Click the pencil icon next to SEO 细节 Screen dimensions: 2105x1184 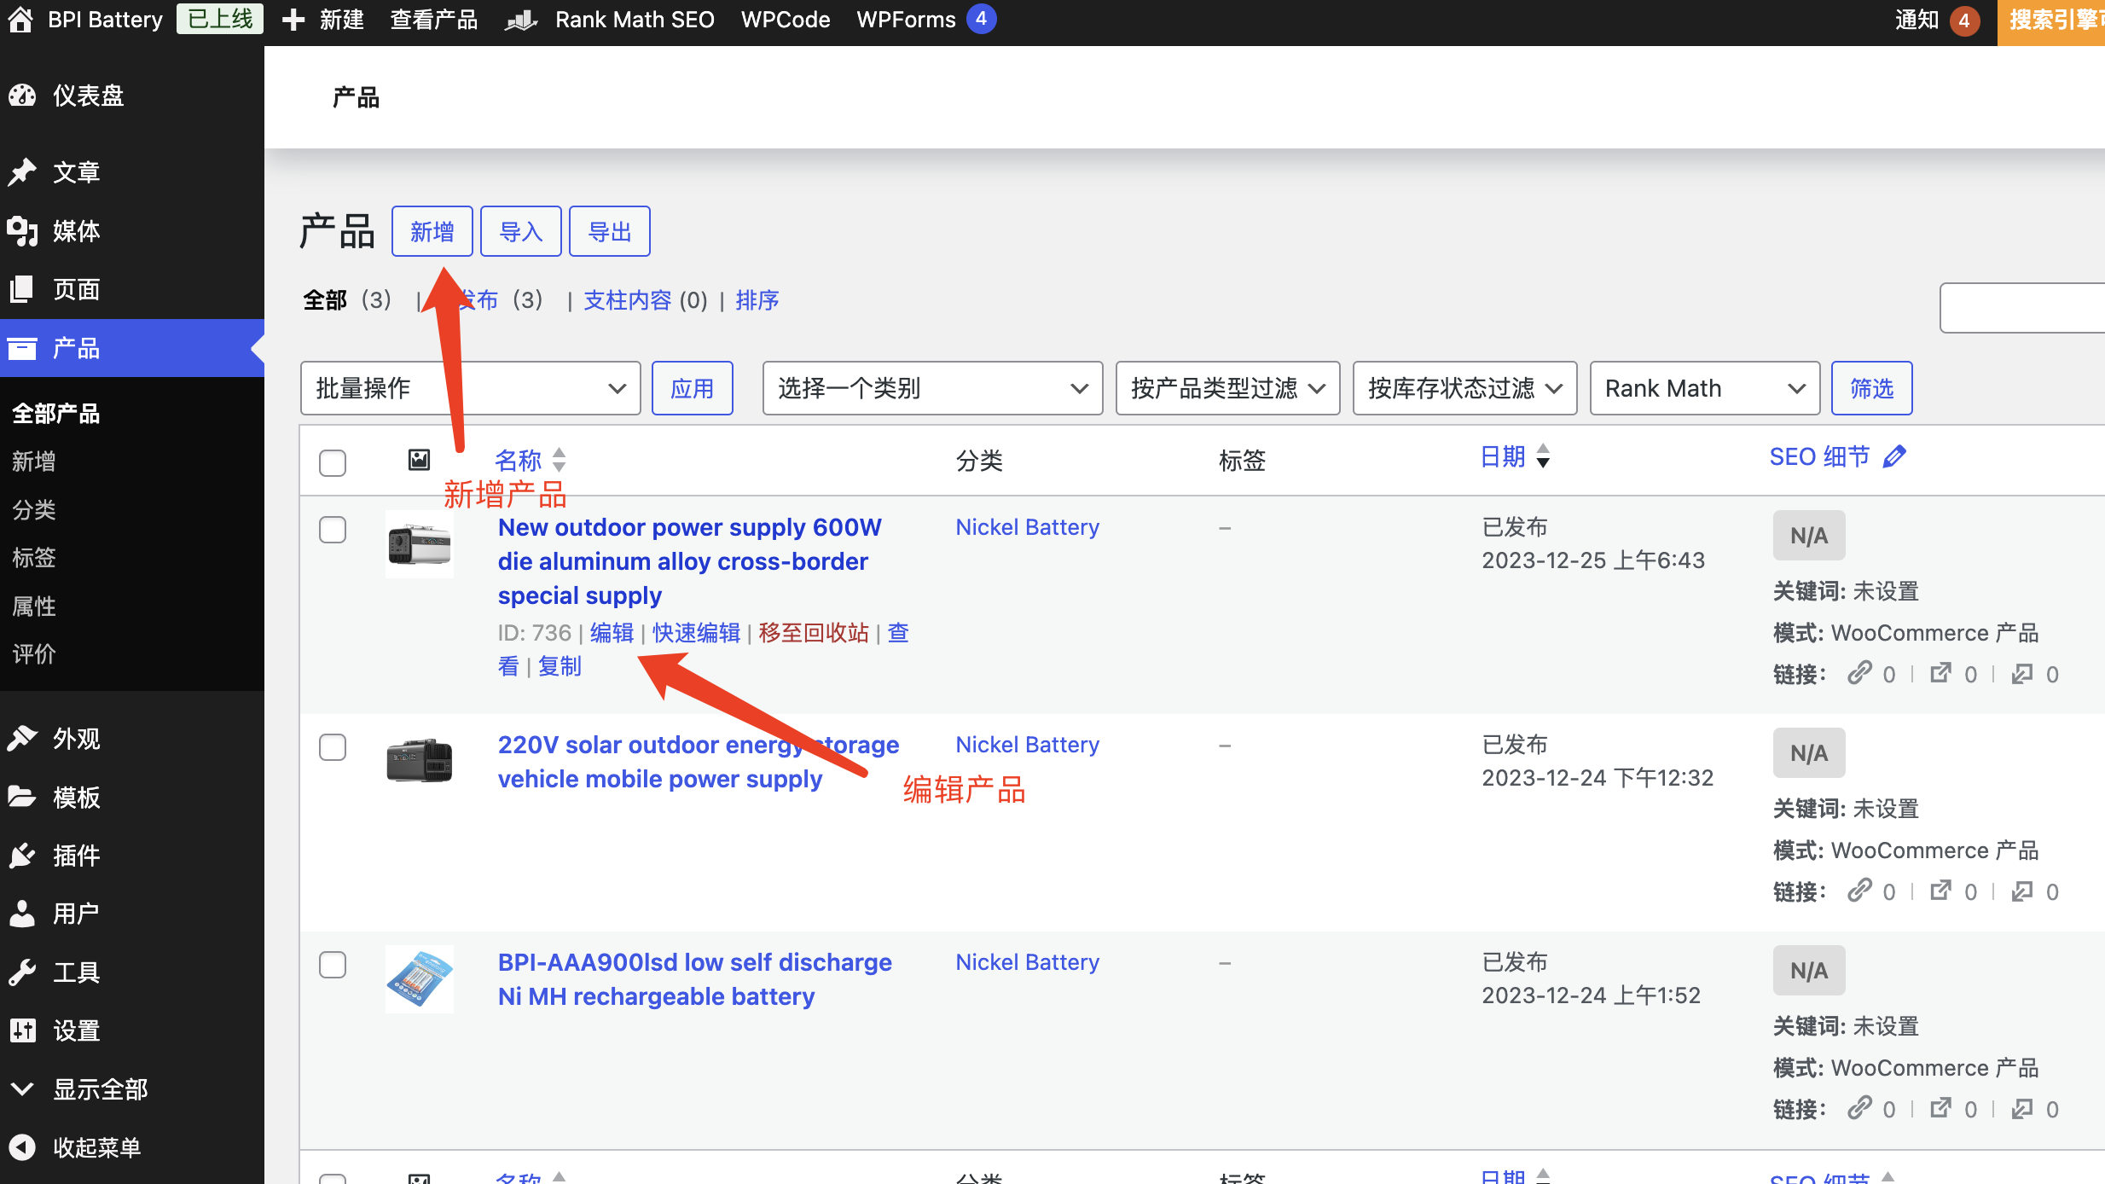1894,456
